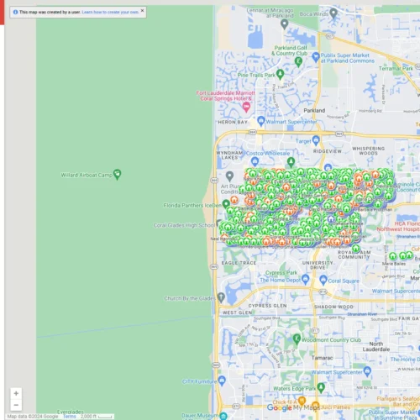Click the Terramar Park label
Image resolution: width=420 pixels, height=420 pixels.
(x=396, y=68)
